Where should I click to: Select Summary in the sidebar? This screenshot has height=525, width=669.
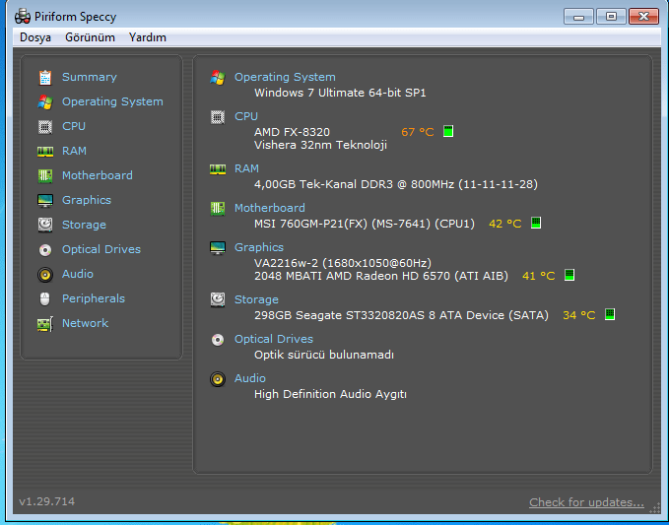pyautogui.click(x=90, y=77)
